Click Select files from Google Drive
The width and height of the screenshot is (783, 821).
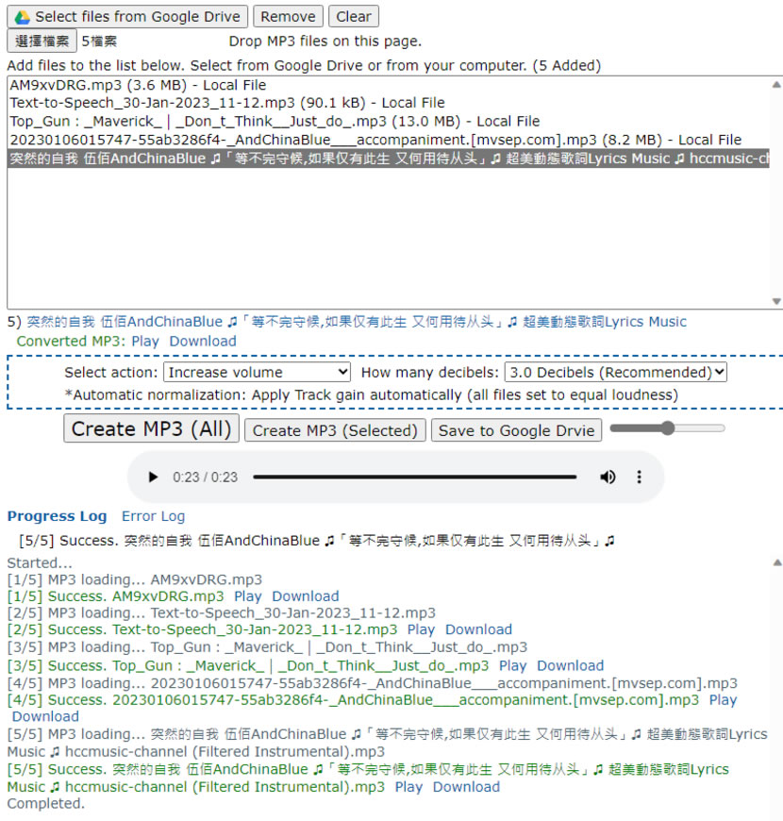coord(127,17)
